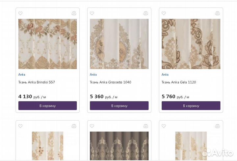Compare Anka Brindisi 557 fabric
This screenshot has width=237, height=161.
[74, 13]
